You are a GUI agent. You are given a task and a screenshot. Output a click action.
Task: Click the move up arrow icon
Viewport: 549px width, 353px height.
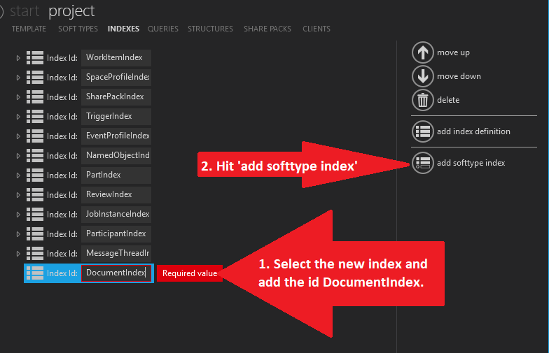click(x=423, y=52)
